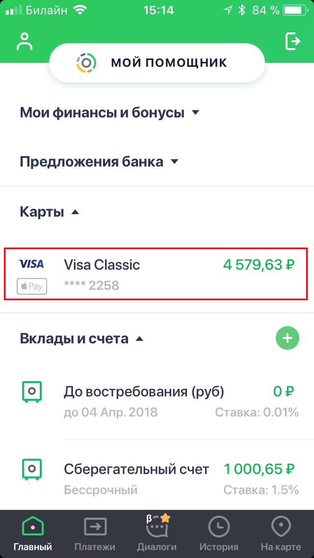Viewport: 314px width, 558px height.
Task: Open the История tab
Action: coord(219,533)
